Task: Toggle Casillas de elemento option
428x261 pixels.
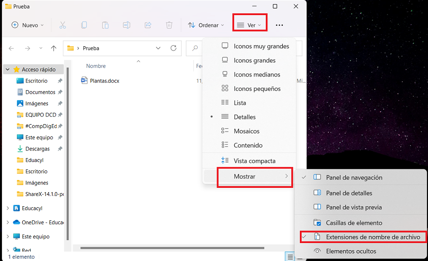Action: click(x=360, y=223)
